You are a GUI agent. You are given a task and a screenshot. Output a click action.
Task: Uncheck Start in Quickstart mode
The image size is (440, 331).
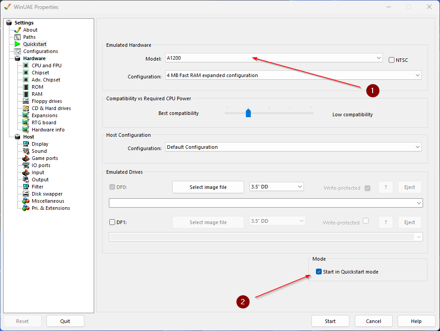point(319,272)
